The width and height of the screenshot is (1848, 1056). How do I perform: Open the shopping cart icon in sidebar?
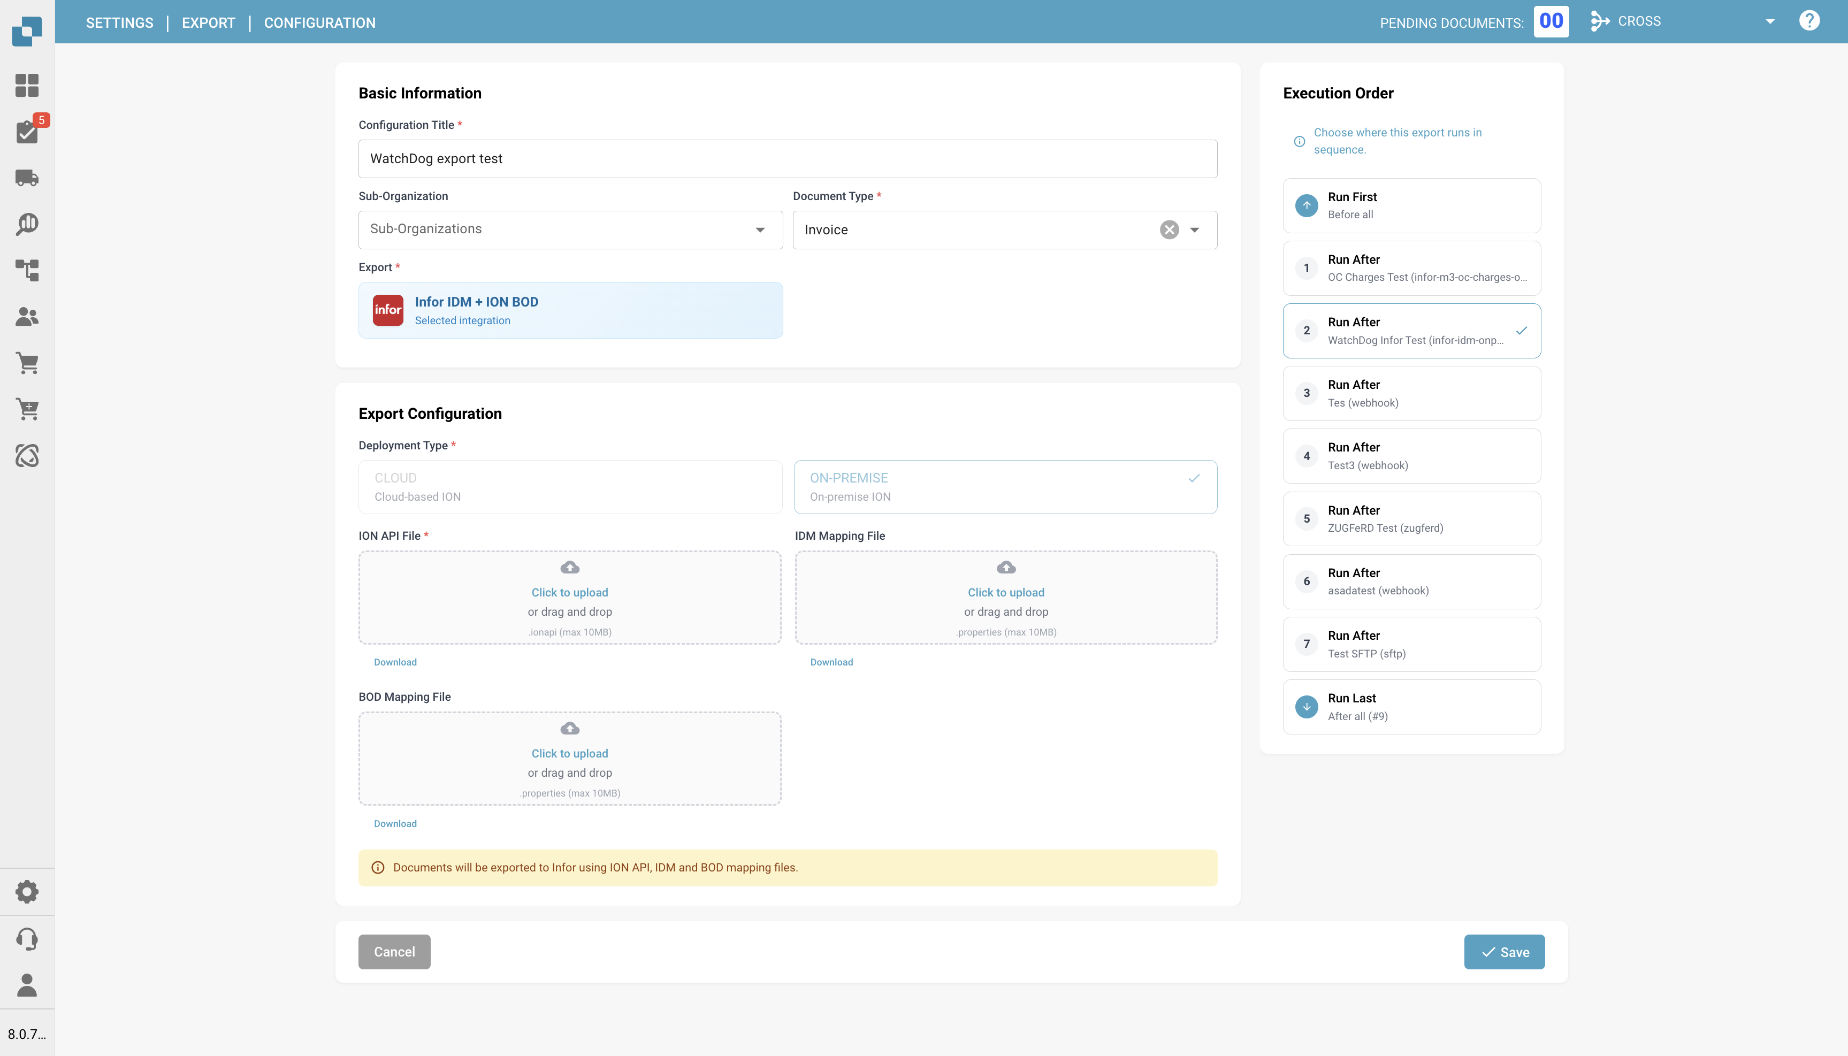tap(27, 363)
